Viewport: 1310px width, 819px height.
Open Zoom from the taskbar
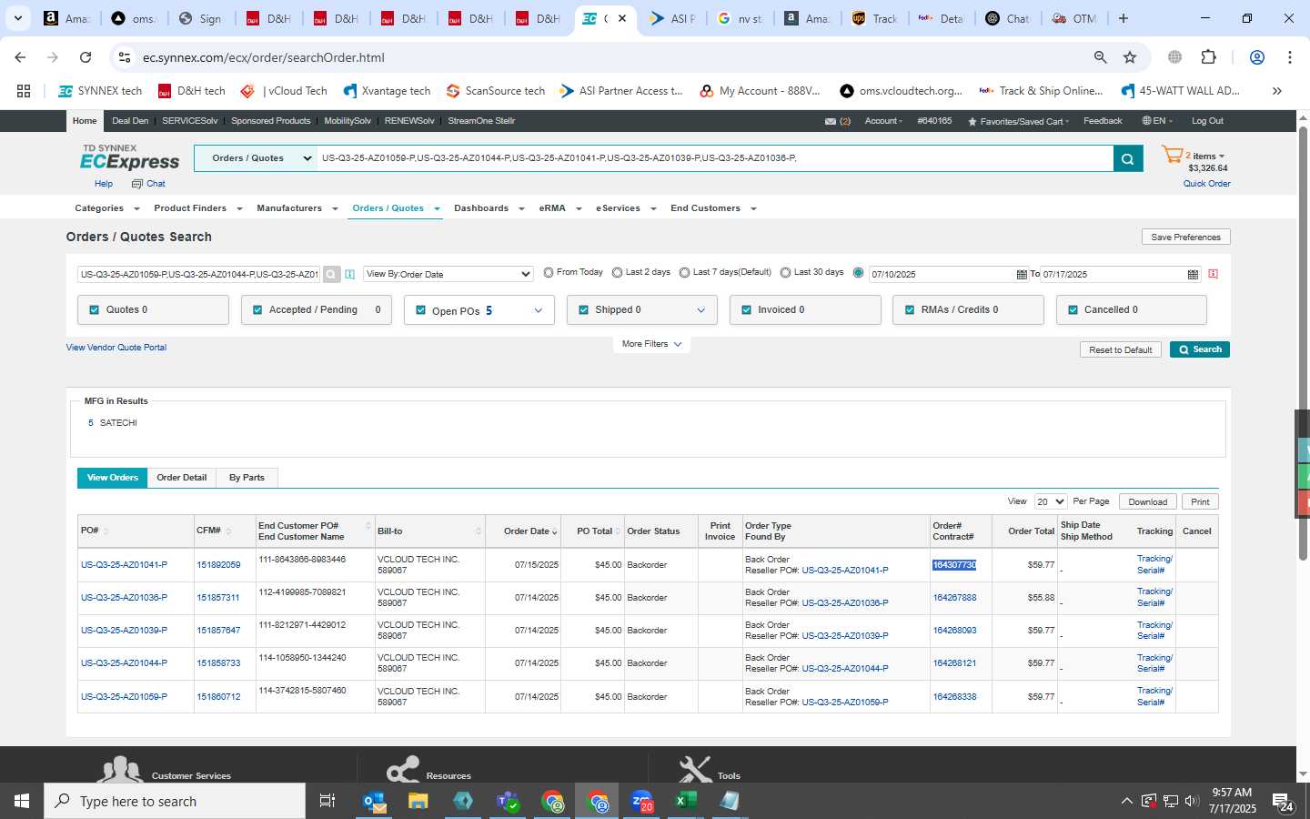641,801
